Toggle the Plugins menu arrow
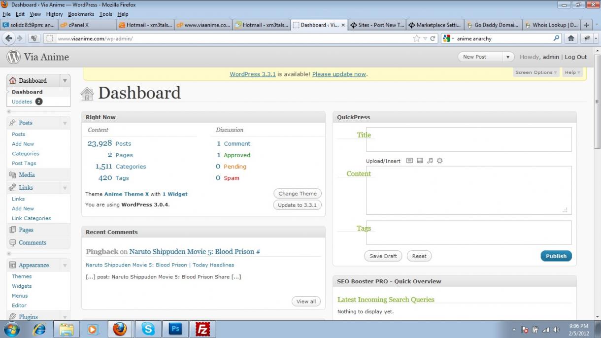Image resolution: width=601 pixels, height=338 pixels. click(65, 317)
